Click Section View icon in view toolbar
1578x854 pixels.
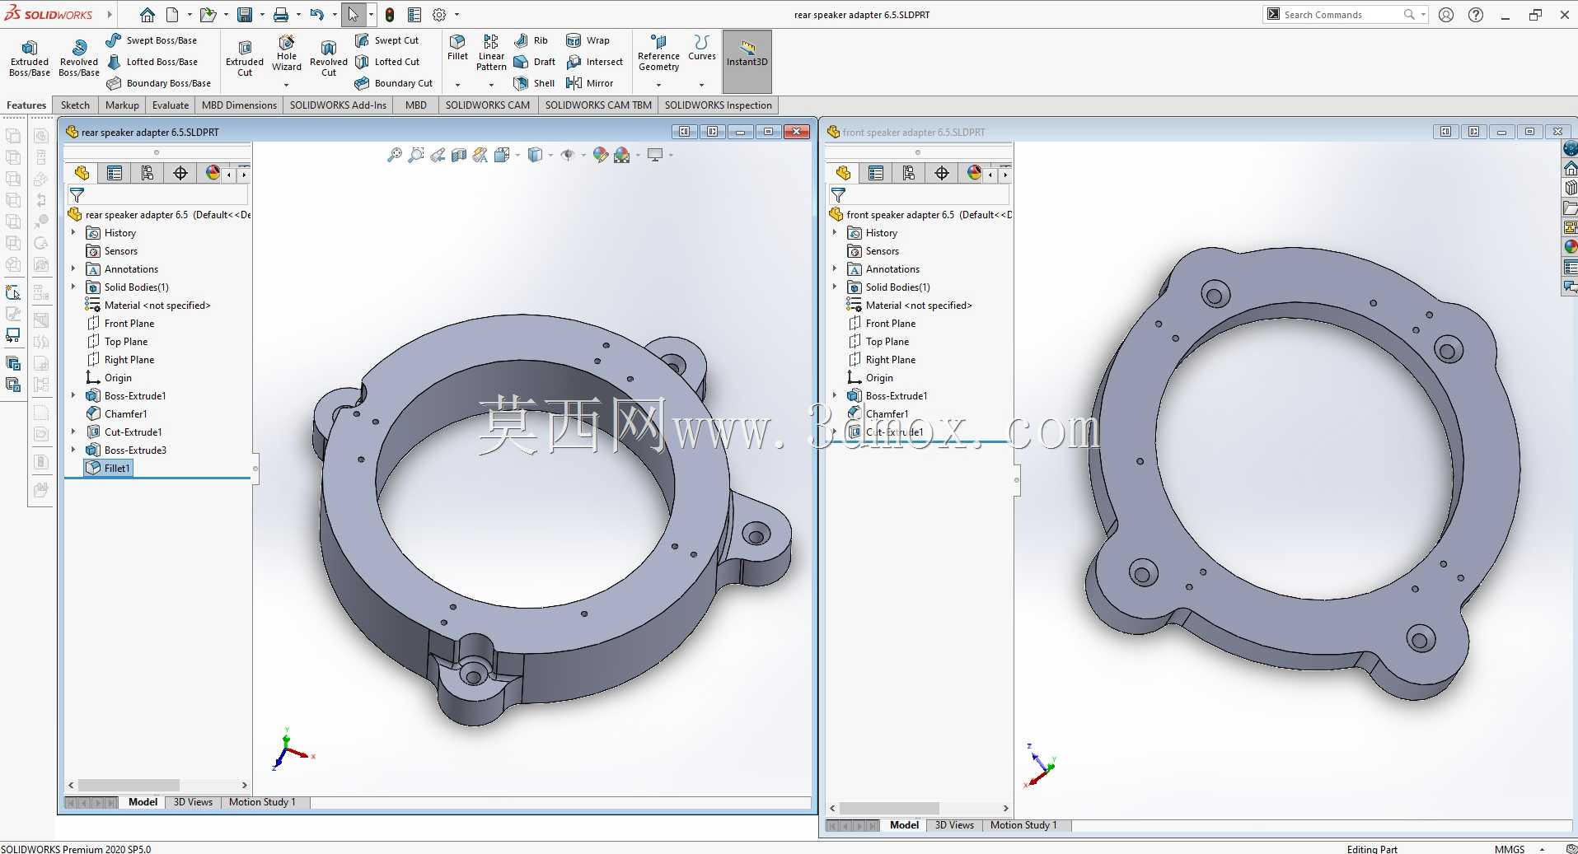(459, 155)
